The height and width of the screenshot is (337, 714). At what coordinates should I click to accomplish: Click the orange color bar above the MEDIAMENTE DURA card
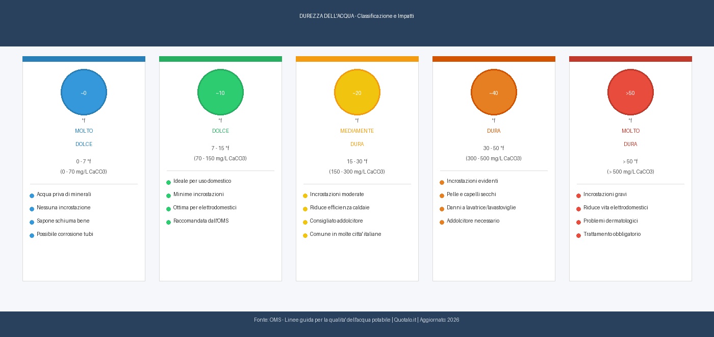pos(357,59)
